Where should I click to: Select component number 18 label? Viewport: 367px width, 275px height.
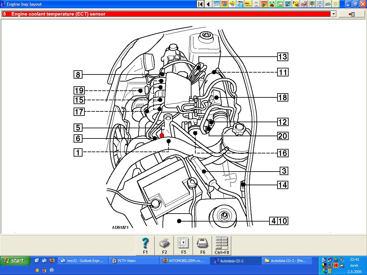pos(283,97)
